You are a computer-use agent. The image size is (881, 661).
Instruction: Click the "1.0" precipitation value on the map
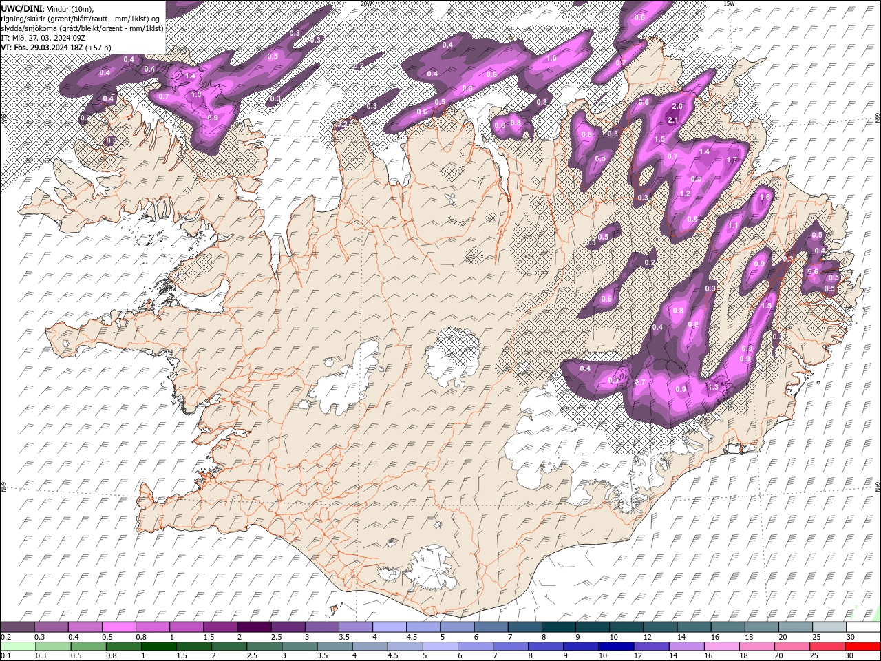point(551,59)
